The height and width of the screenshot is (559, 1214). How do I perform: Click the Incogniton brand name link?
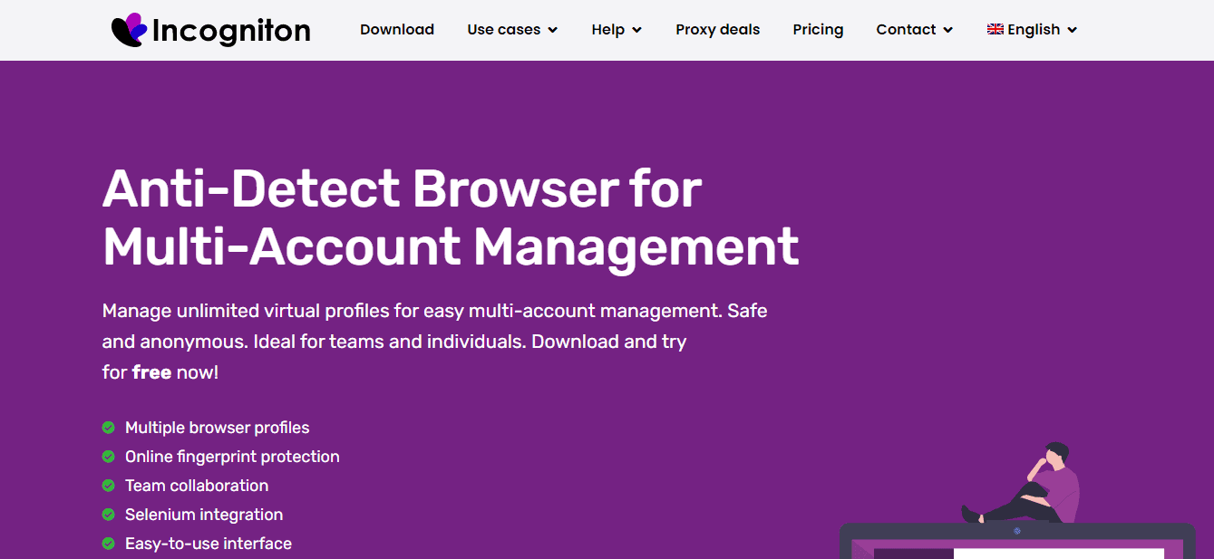pyautogui.click(x=231, y=31)
